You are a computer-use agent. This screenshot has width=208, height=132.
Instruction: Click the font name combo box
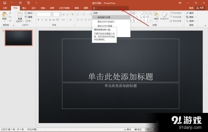coord(45,14)
